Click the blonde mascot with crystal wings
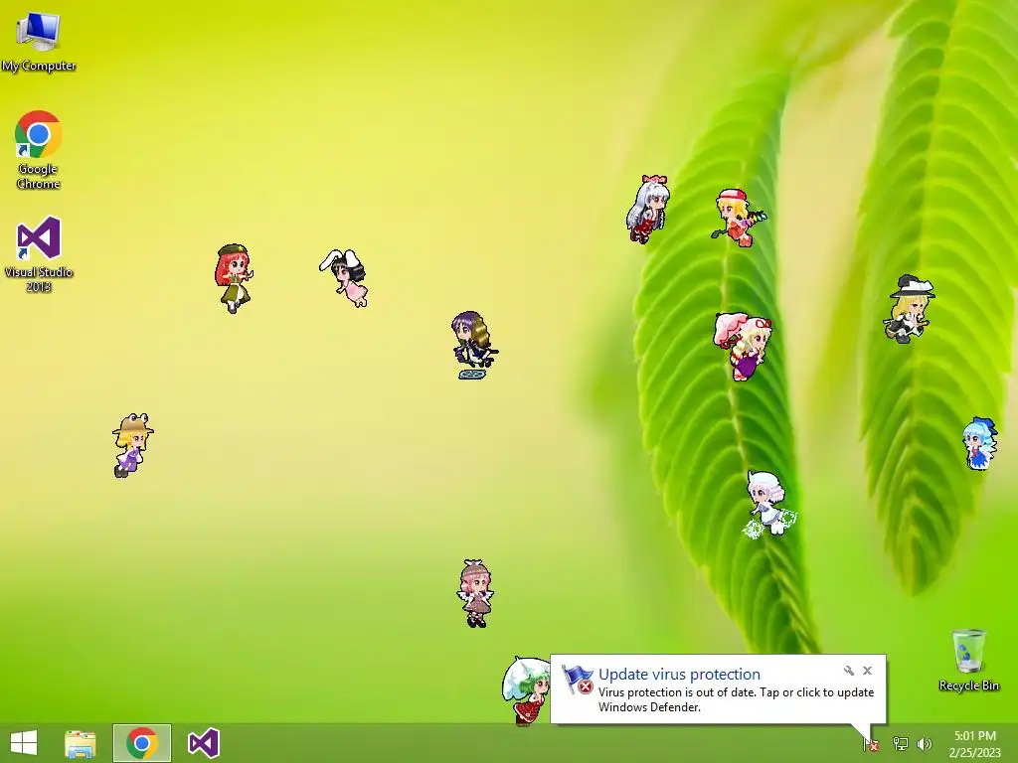 click(740, 218)
